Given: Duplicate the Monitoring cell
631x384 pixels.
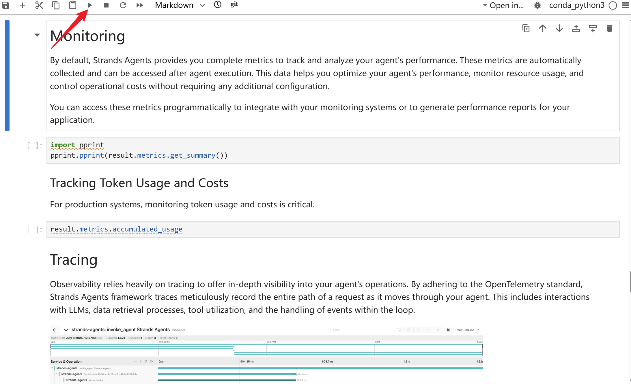Looking at the screenshot, I should pyautogui.click(x=526, y=29).
